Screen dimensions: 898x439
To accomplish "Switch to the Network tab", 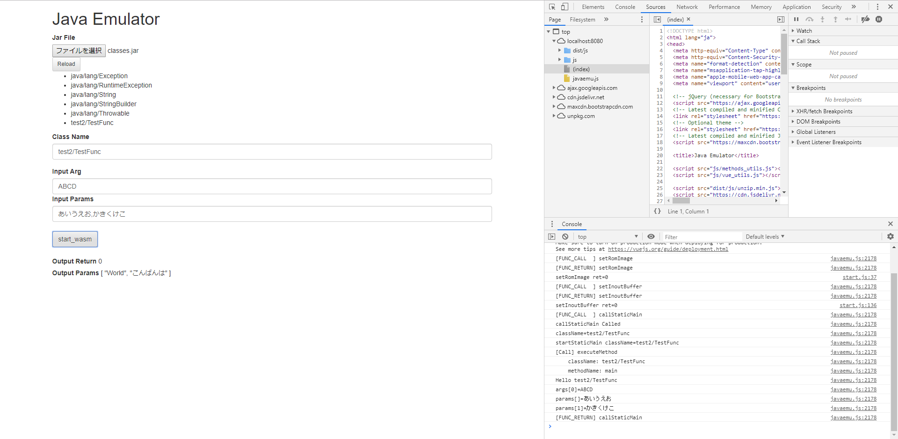I will (687, 7).
